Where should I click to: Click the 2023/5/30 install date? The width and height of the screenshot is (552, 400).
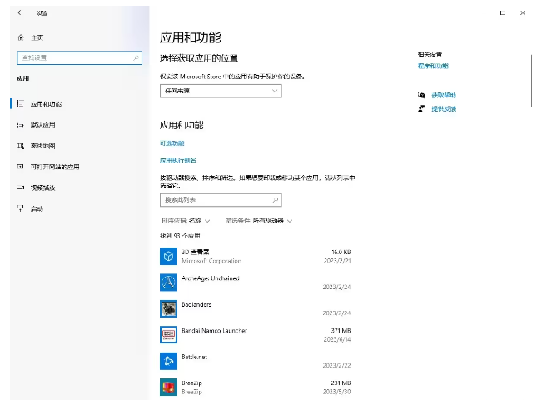pos(337,392)
